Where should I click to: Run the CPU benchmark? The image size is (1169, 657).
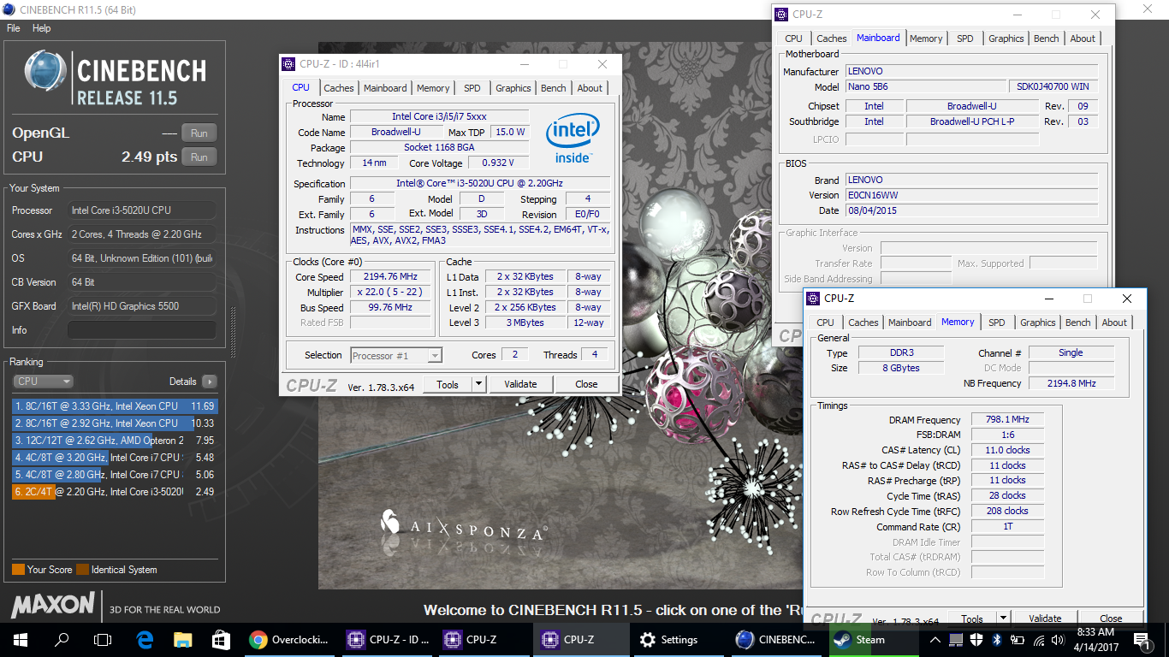tap(199, 157)
